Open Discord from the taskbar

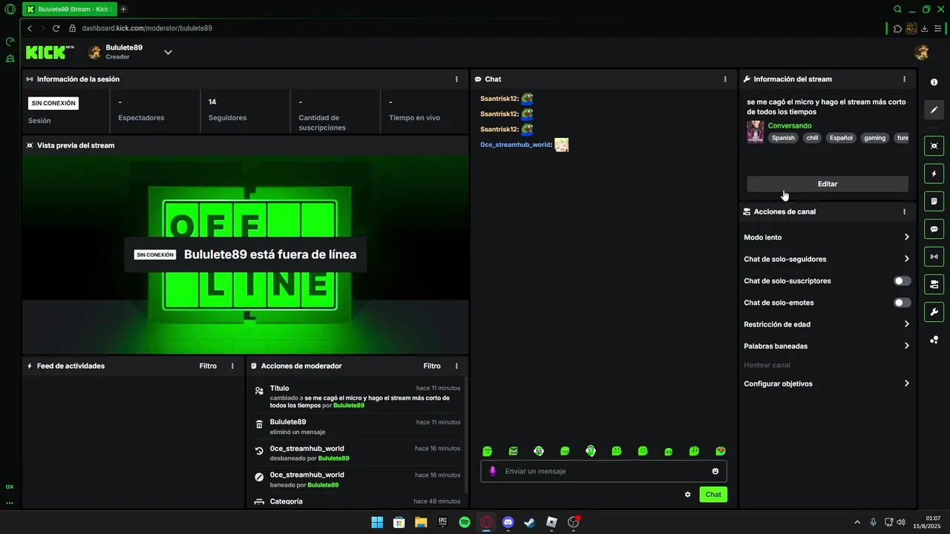tap(508, 522)
